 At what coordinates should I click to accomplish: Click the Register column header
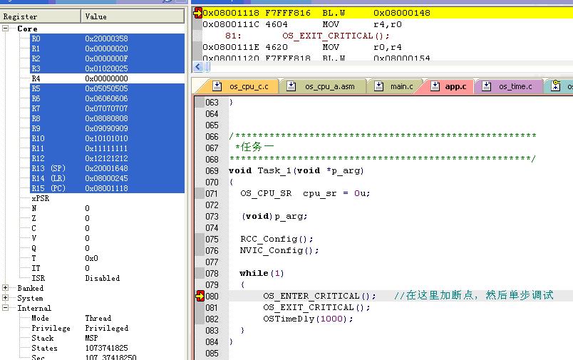(41, 16)
